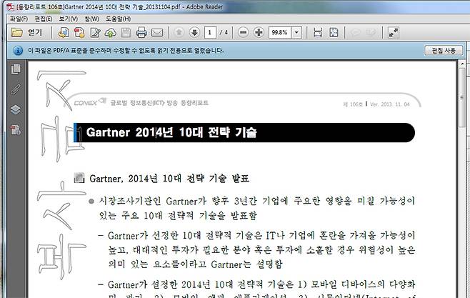Open a file with the 열기 folder button

coord(26,32)
